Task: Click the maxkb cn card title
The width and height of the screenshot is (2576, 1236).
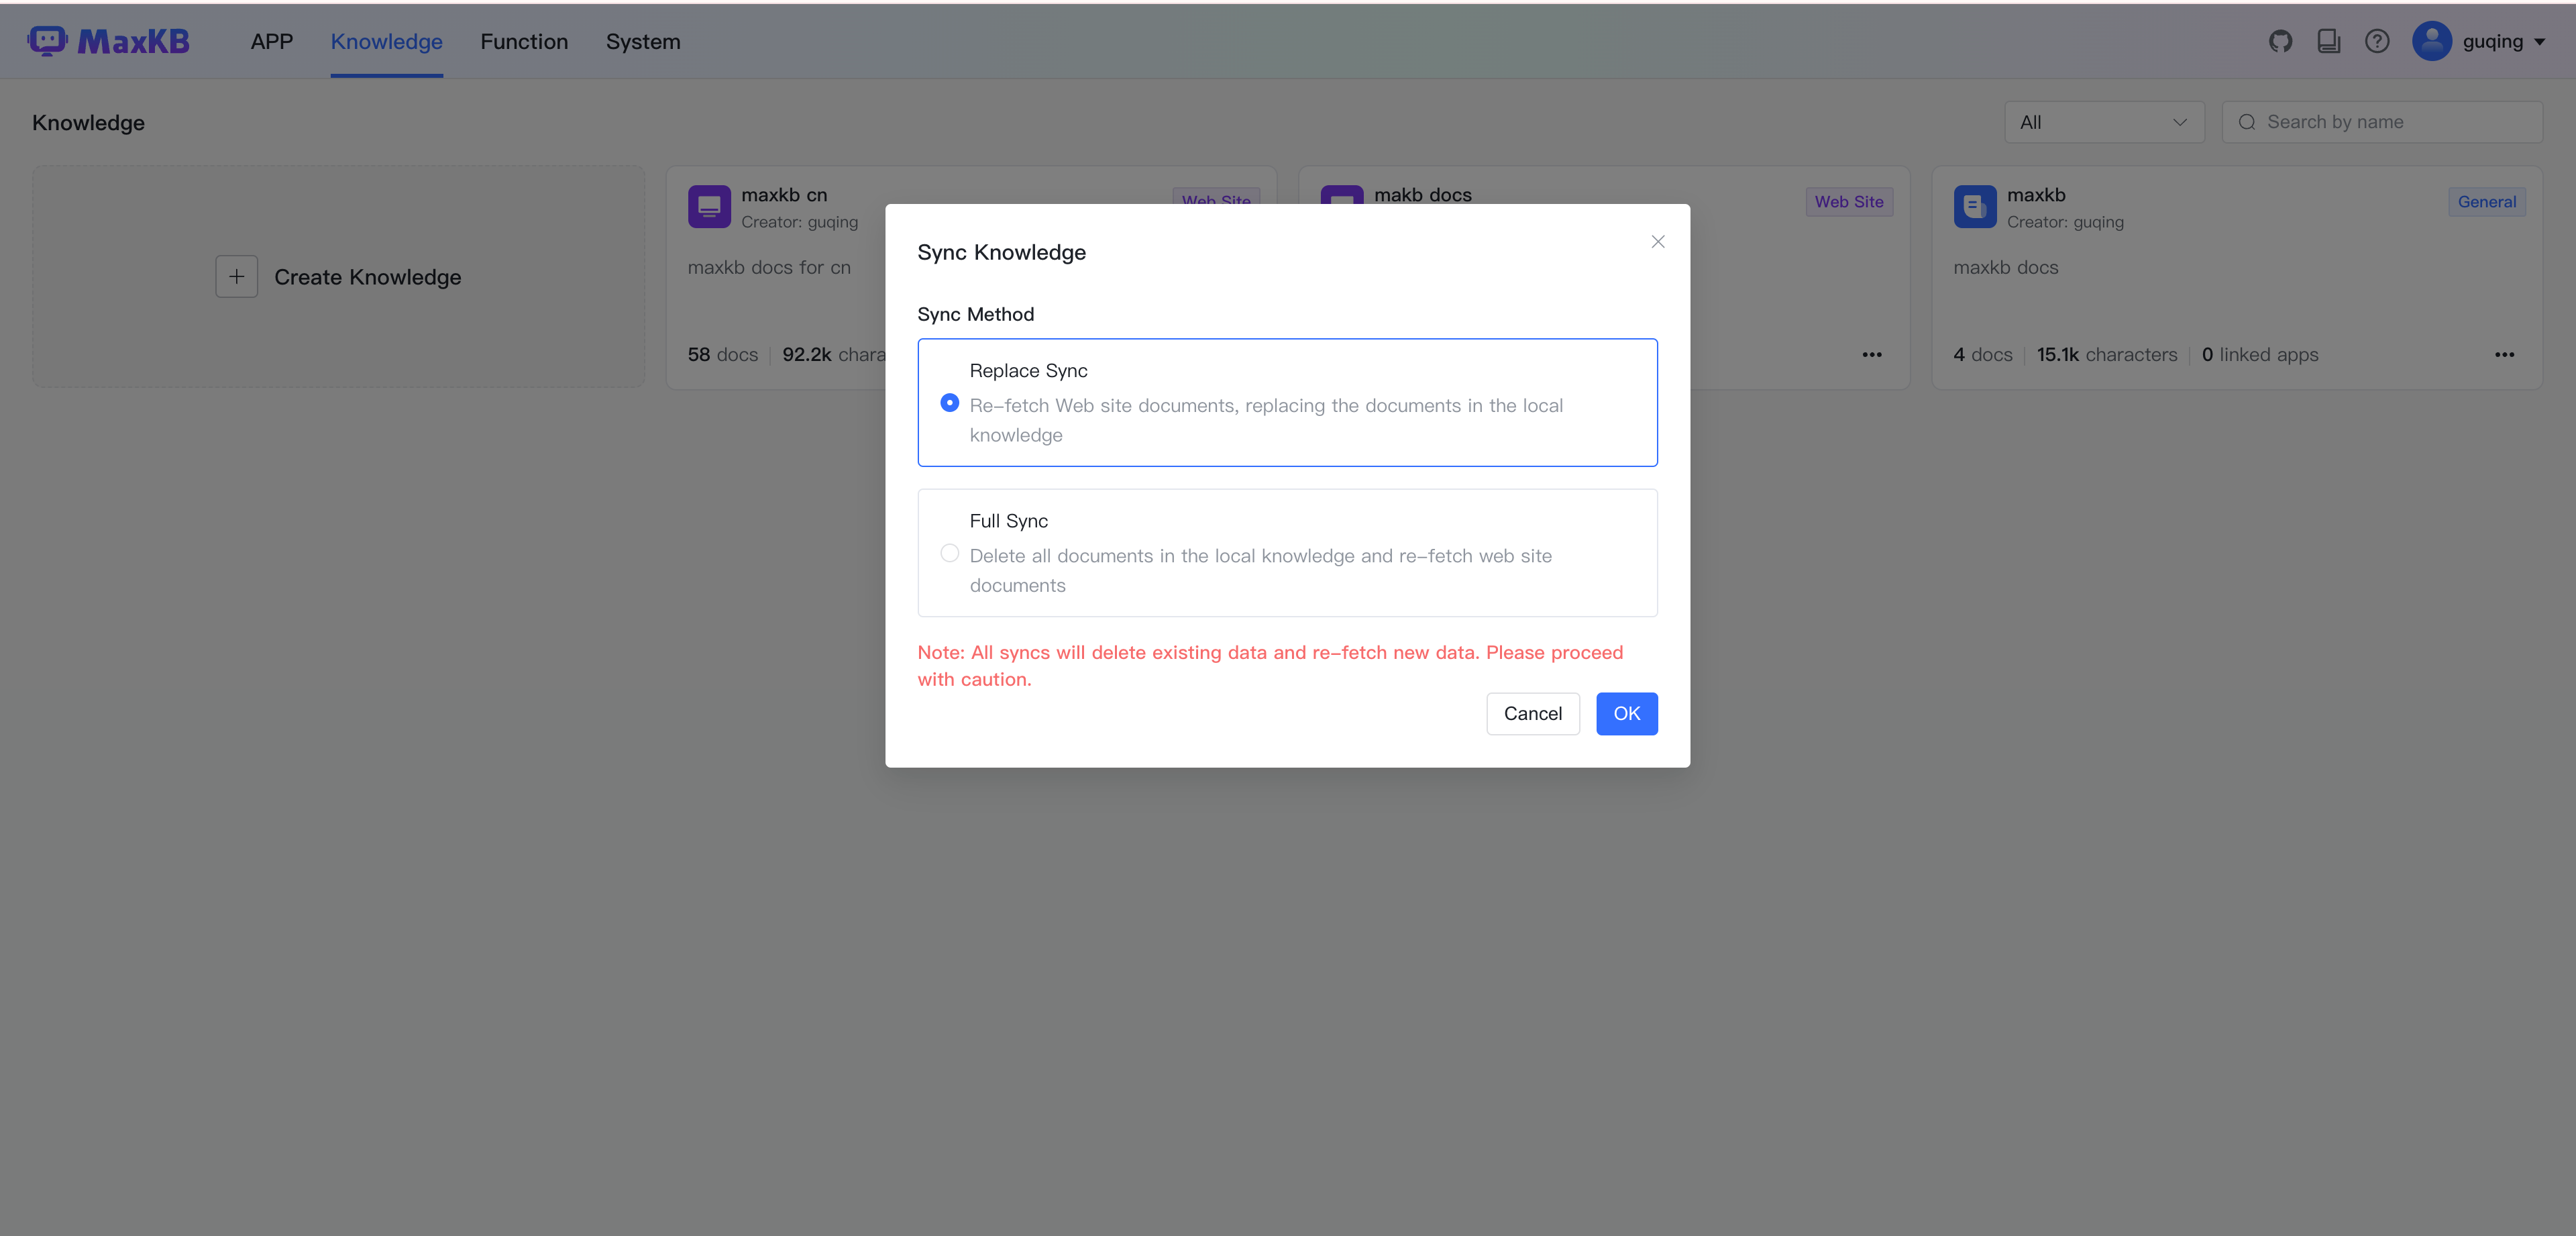Action: coord(784,195)
